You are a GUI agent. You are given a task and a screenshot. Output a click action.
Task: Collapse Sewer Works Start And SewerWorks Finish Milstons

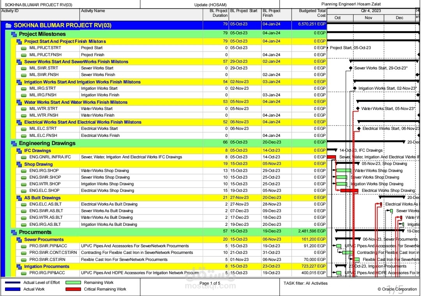(x=19, y=62)
